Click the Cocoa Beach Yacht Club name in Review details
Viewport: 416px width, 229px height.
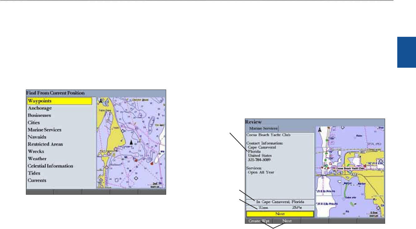coord(268,135)
